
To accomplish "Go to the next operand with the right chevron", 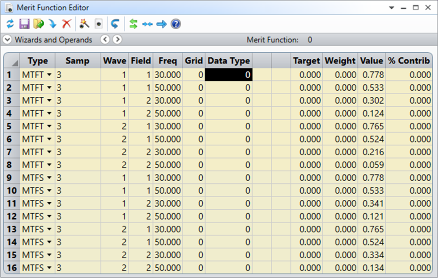I will click(x=117, y=40).
